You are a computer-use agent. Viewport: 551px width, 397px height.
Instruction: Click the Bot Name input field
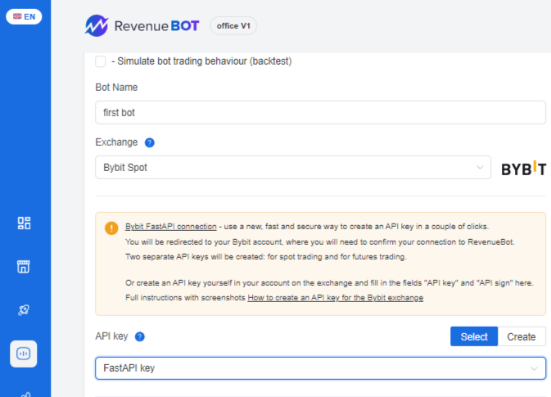tap(320, 112)
